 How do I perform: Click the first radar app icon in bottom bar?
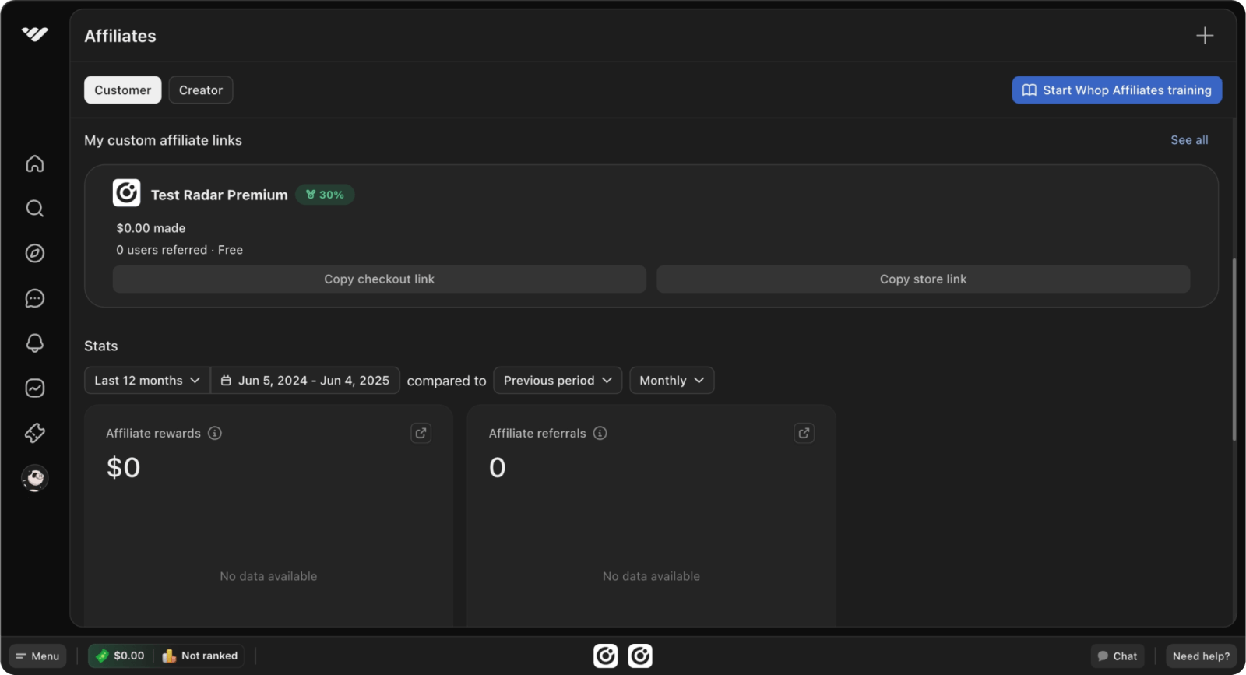pyautogui.click(x=606, y=656)
